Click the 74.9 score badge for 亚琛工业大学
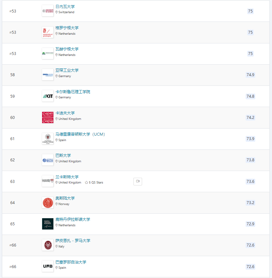Viewport: 272px width, 278px height. (x=250, y=75)
